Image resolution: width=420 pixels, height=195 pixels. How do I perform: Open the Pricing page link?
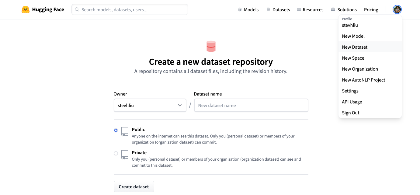(x=371, y=10)
